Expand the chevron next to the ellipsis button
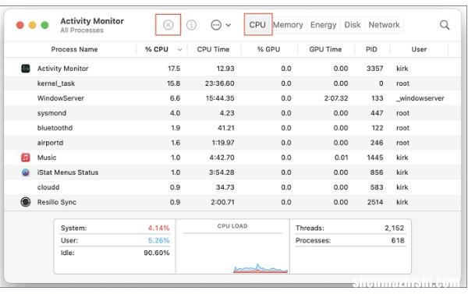Screen dimensions: 468x294 click(x=228, y=25)
